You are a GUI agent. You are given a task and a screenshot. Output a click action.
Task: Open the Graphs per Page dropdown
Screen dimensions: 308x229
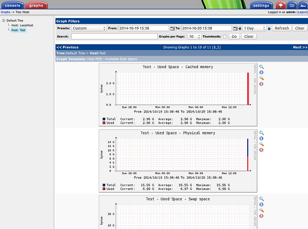pyautogui.click(x=194, y=36)
